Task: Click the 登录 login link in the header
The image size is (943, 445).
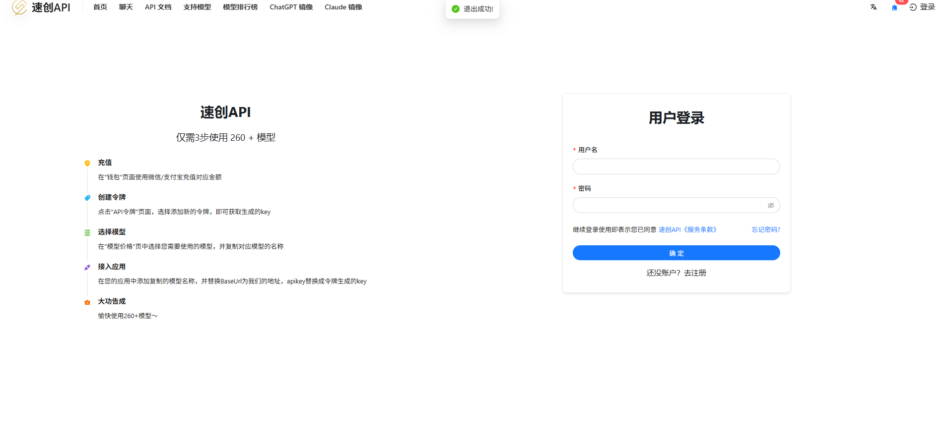Action: coord(922,7)
